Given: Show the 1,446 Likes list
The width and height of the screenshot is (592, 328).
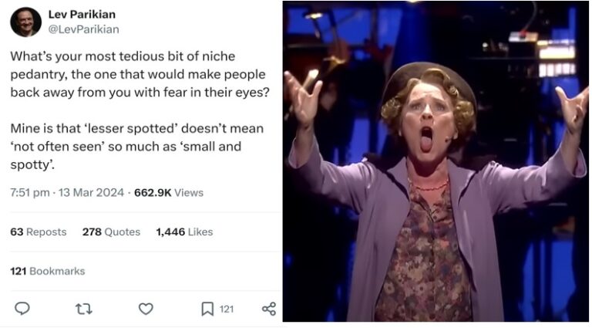Looking at the screenshot, I should coord(184,232).
